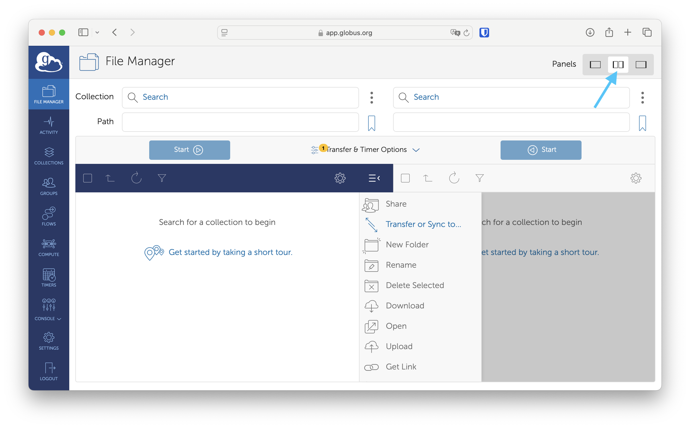
Task: Open Safari sidebar options chevron
Action: [x=97, y=33]
